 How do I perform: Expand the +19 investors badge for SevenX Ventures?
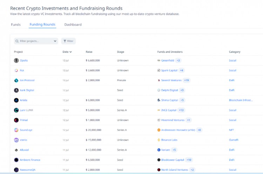click(187, 81)
